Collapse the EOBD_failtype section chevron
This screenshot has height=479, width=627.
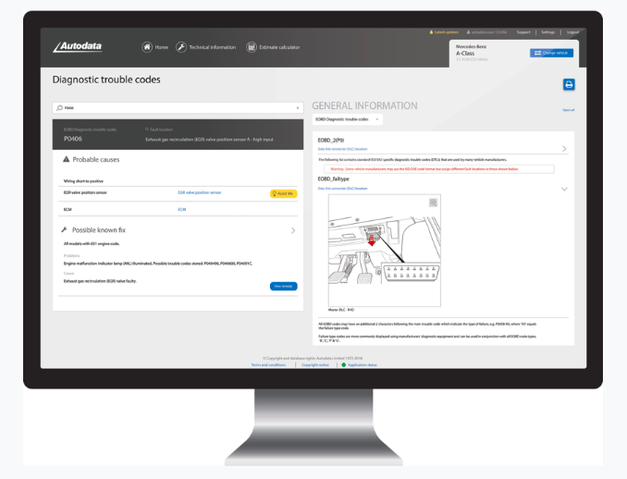pyautogui.click(x=564, y=190)
